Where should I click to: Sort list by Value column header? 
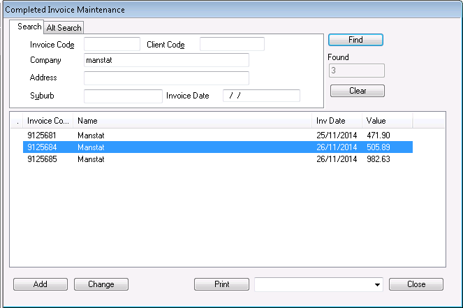(388, 121)
